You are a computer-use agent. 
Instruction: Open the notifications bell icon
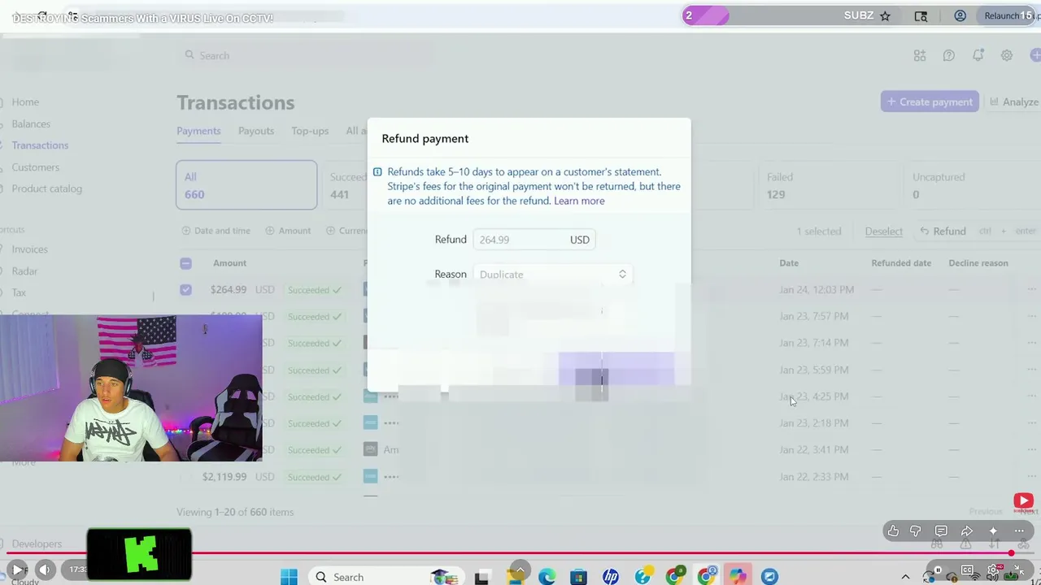tap(978, 55)
